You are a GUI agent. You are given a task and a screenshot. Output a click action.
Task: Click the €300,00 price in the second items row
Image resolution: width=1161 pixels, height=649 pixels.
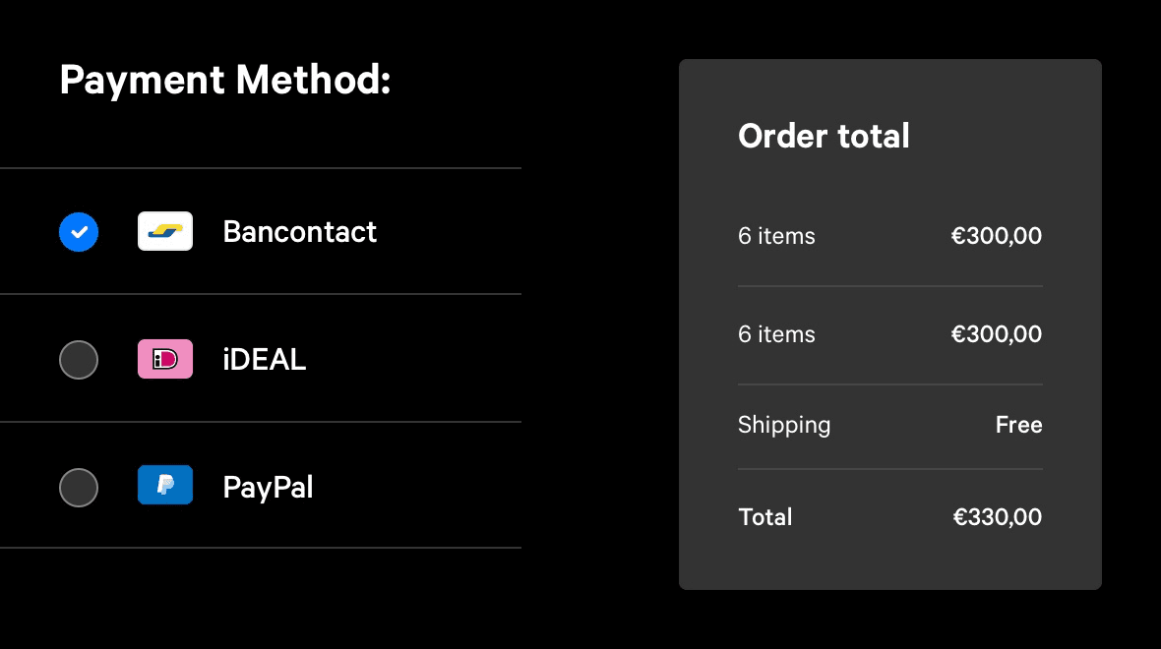pos(997,334)
